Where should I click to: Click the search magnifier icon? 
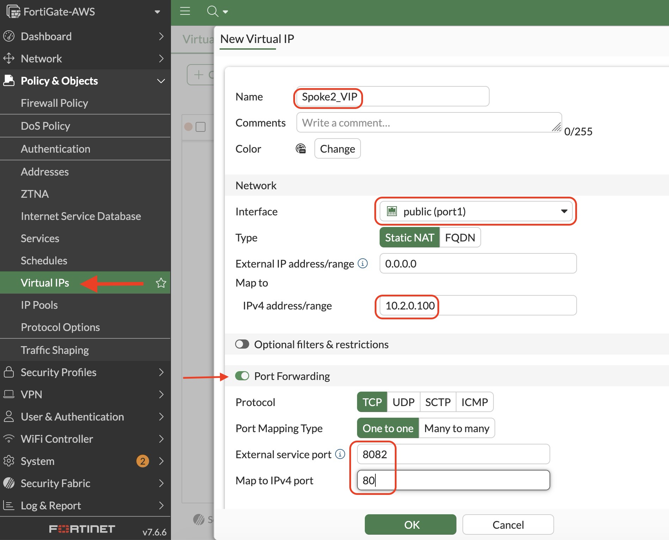click(213, 11)
